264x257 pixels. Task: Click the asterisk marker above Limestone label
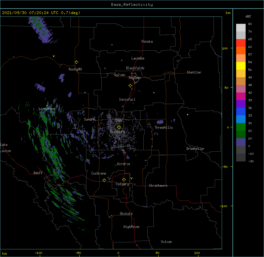[x=47, y=105]
